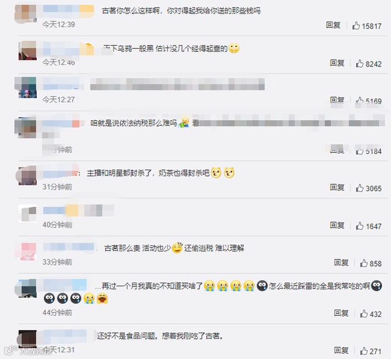This screenshot has height=359, width=391.
Task: Click thumbs-up icon beside 5169
Action: pos(360,101)
